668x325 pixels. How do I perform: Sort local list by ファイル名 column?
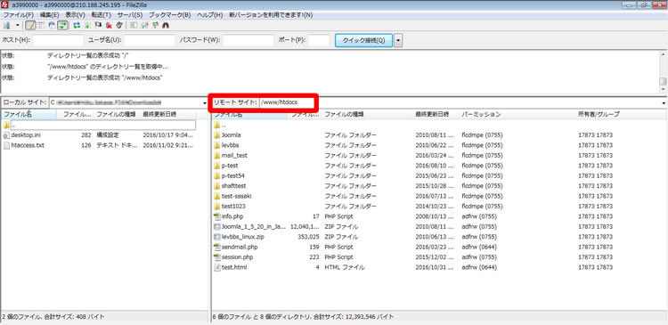point(29,114)
